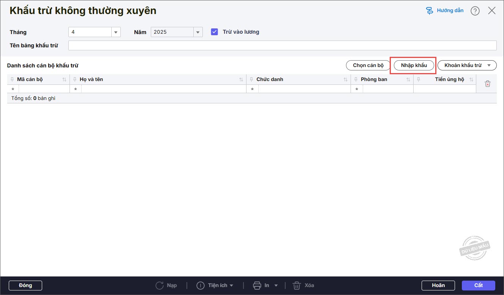Pin the Chức danh column

pyautogui.click(x=251, y=80)
